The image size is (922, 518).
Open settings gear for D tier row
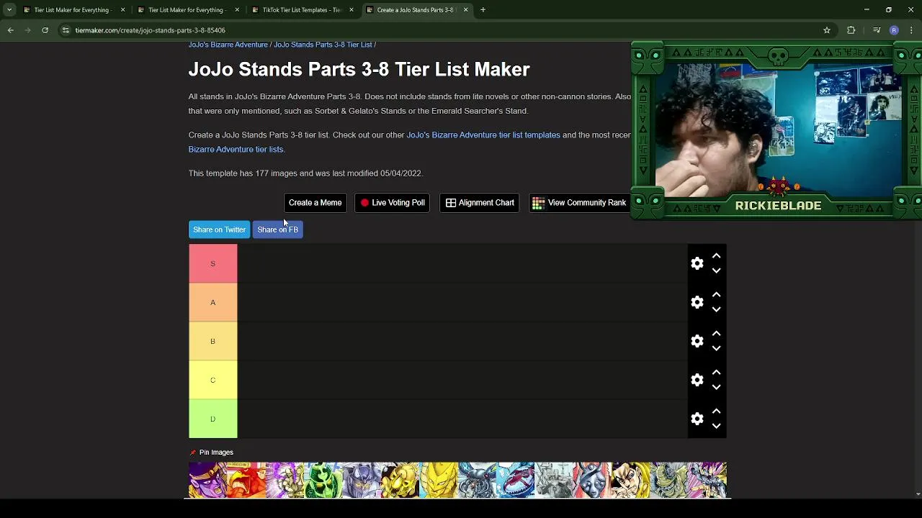(697, 419)
